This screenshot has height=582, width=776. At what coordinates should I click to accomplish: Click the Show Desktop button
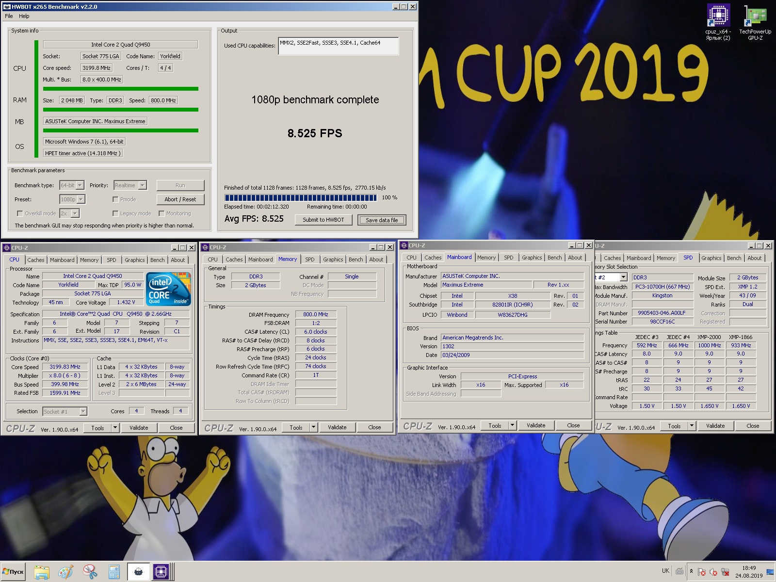tap(770, 572)
